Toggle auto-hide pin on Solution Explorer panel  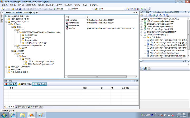coord(186,12)
